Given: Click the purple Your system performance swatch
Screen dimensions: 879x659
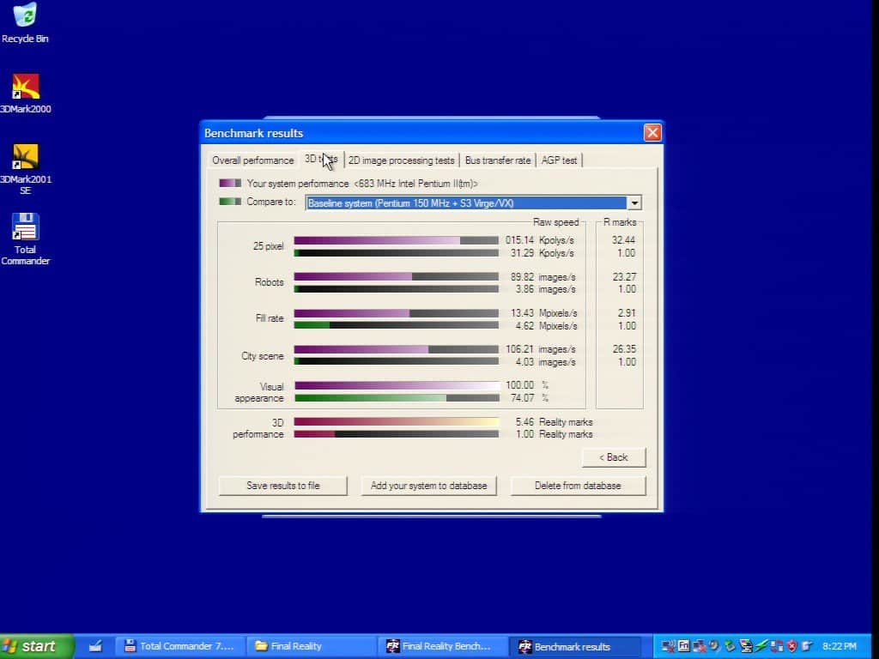Looking at the screenshot, I should point(230,184).
